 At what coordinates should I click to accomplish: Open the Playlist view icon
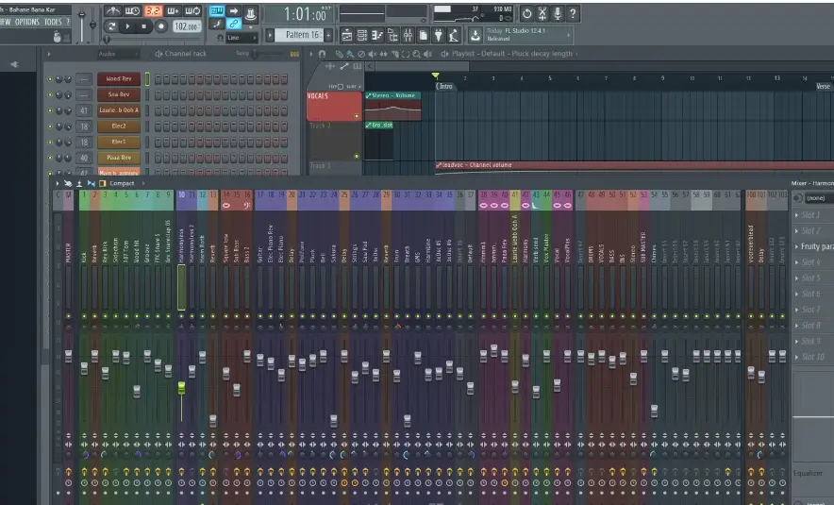pyautogui.click(x=347, y=36)
